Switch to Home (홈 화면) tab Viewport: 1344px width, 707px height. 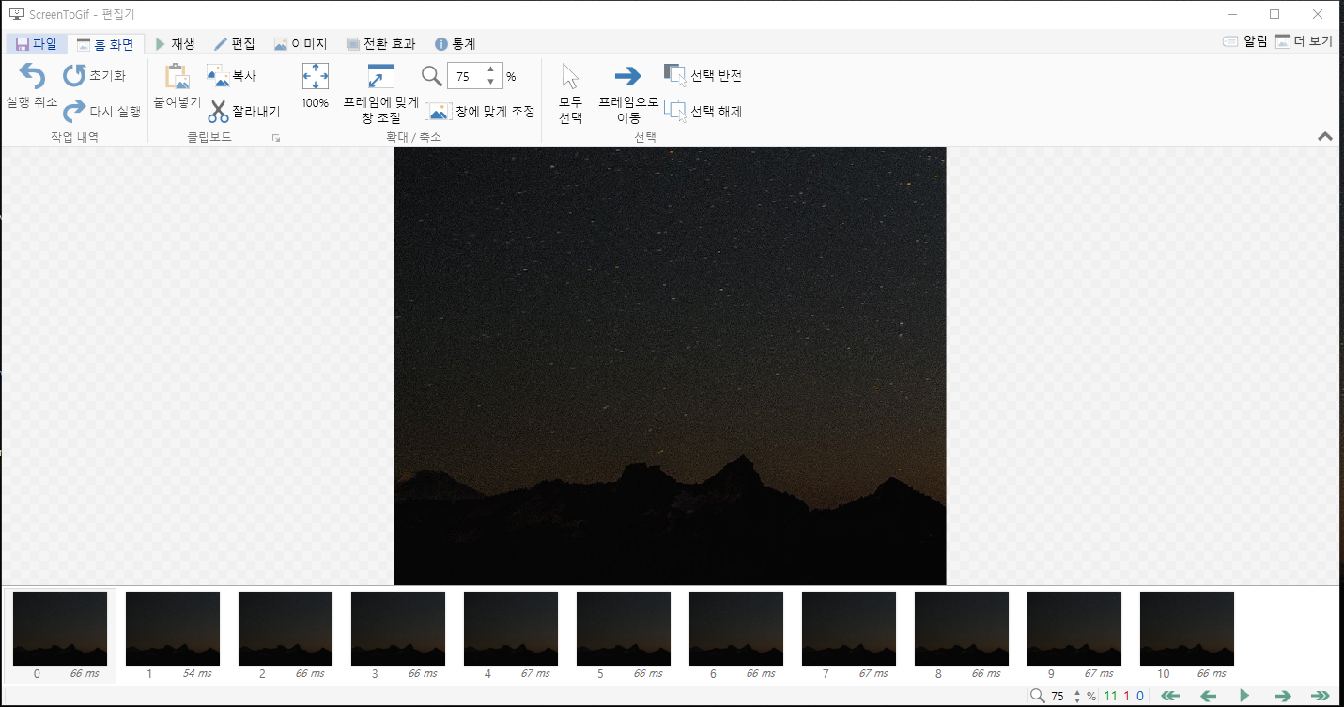click(105, 43)
